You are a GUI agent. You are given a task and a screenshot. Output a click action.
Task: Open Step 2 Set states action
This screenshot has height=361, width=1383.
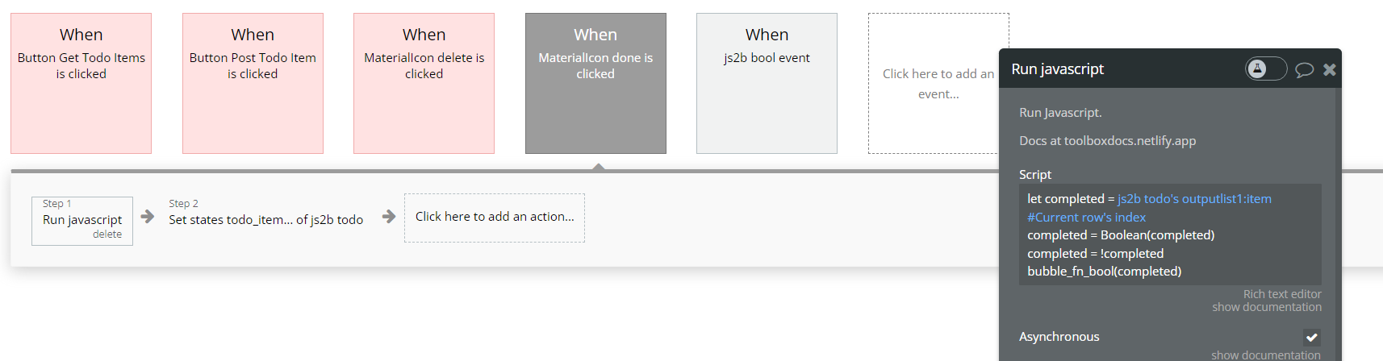pyautogui.click(x=265, y=218)
